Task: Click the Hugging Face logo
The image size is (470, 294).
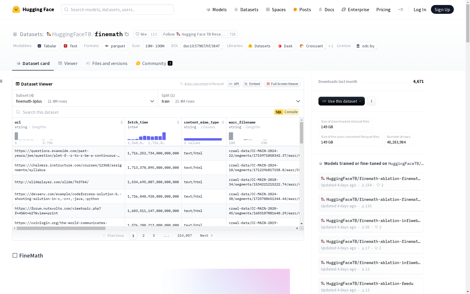Action: click(33, 9)
